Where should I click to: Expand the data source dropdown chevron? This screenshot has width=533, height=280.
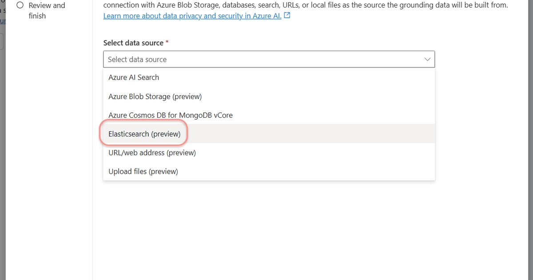pos(427,59)
